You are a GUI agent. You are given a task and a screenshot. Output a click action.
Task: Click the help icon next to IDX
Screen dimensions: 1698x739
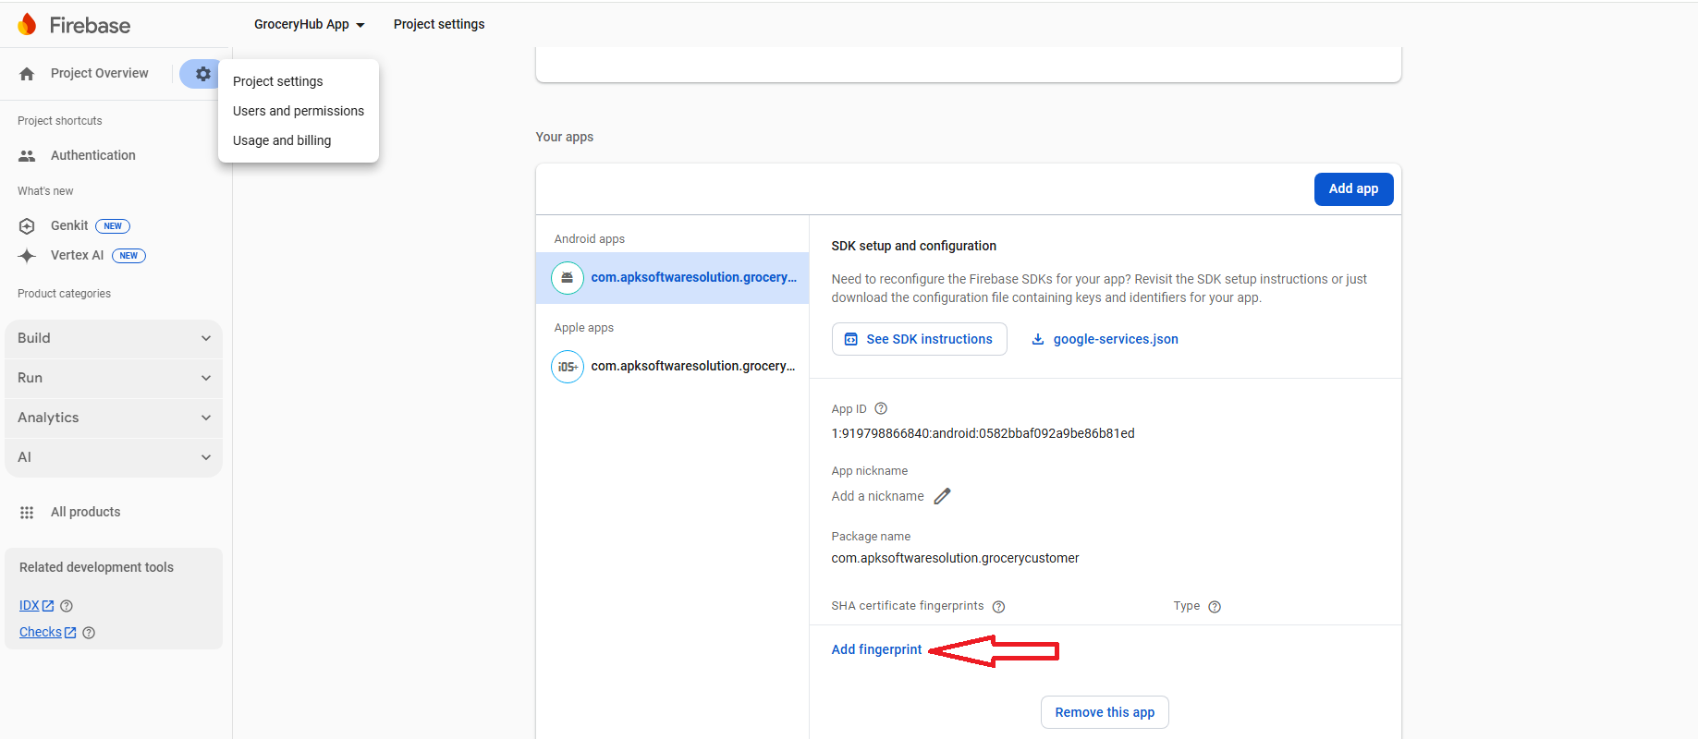[x=67, y=606]
